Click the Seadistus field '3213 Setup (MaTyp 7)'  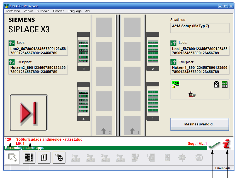(x=200, y=28)
